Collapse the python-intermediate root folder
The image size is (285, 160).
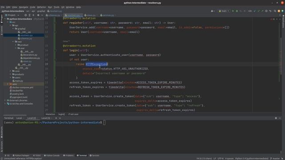pos(5,19)
